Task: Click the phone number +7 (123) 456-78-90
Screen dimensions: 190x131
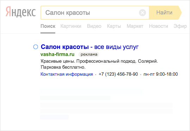Action: [x=118, y=74]
